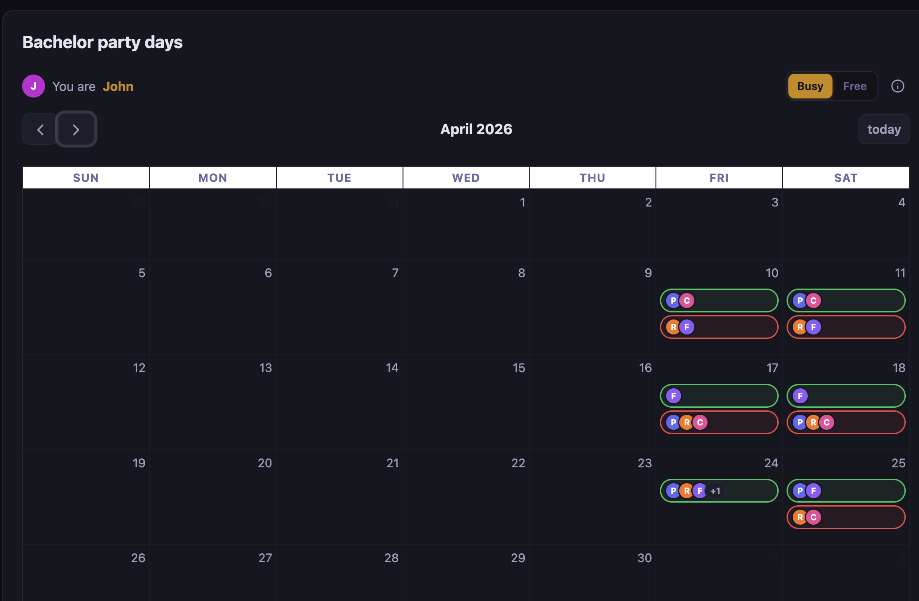This screenshot has height=601, width=919.
Task: Click the C avatar in April 11's green pill
Action: (x=814, y=300)
